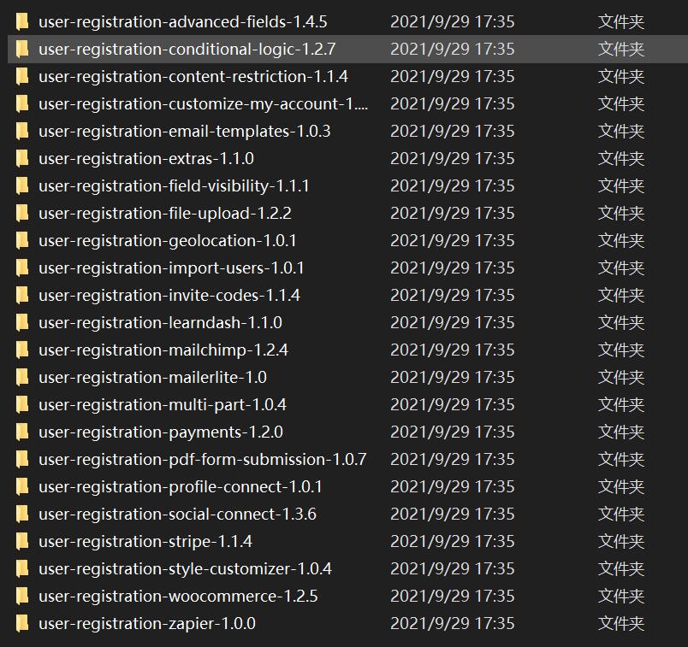Click modified date of user-registration-mailchimp row
The image size is (688, 647).
453,350
